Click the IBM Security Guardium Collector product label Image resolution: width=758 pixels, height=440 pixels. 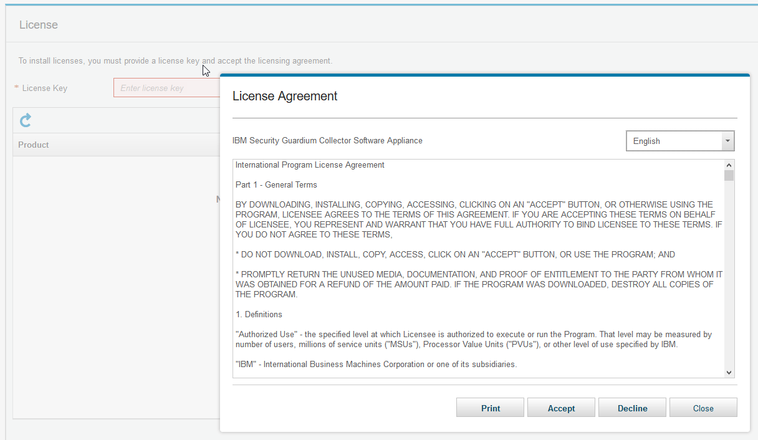[x=327, y=141]
